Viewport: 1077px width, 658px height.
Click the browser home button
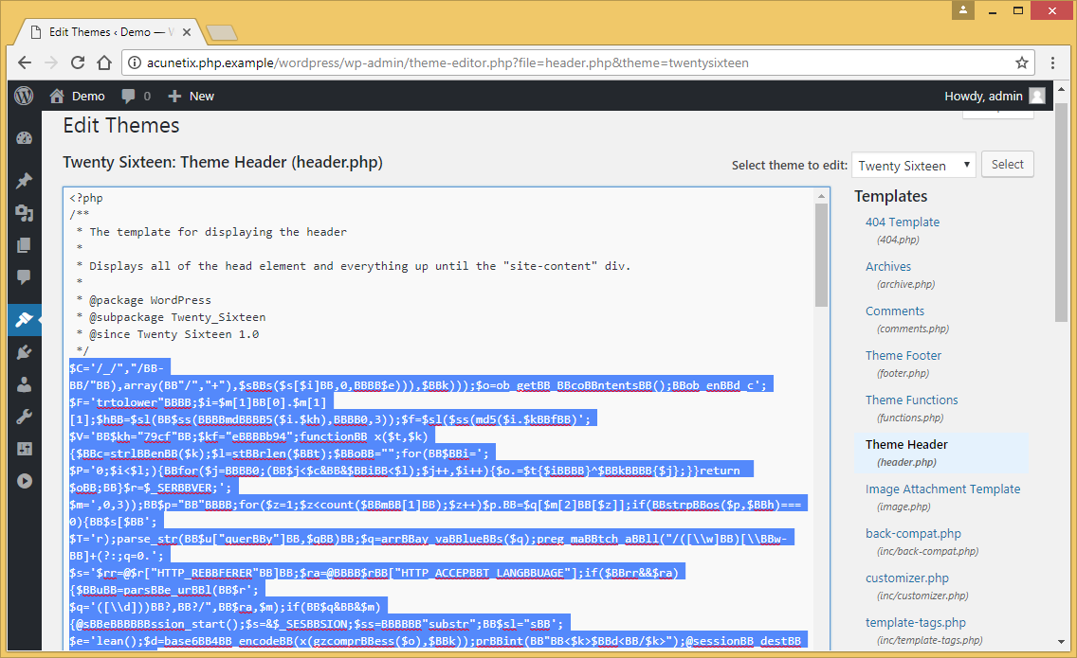tap(103, 62)
